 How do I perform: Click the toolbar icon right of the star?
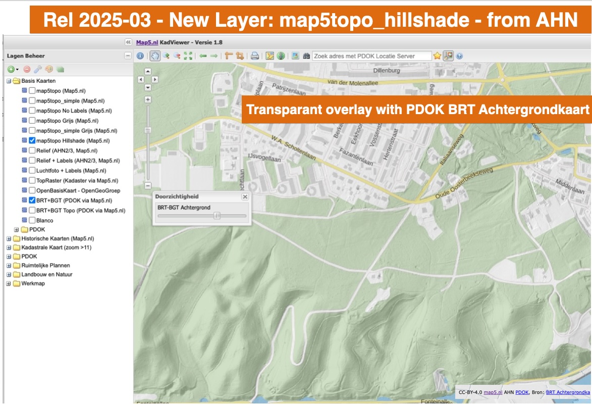tap(448, 56)
